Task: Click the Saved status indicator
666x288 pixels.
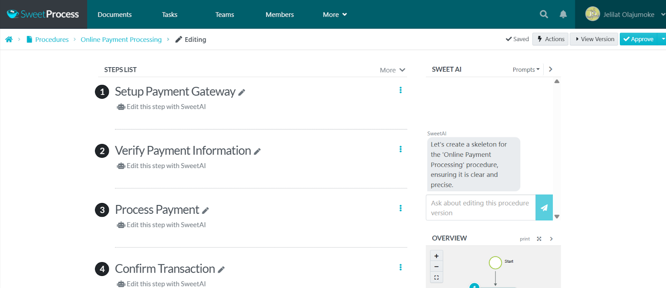Action: click(x=517, y=39)
